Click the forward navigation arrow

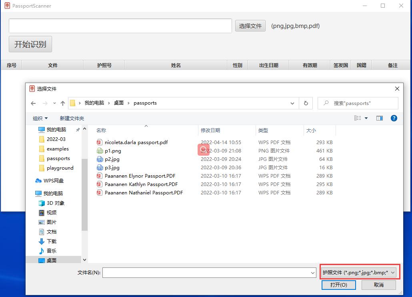(x=45, y=103)
